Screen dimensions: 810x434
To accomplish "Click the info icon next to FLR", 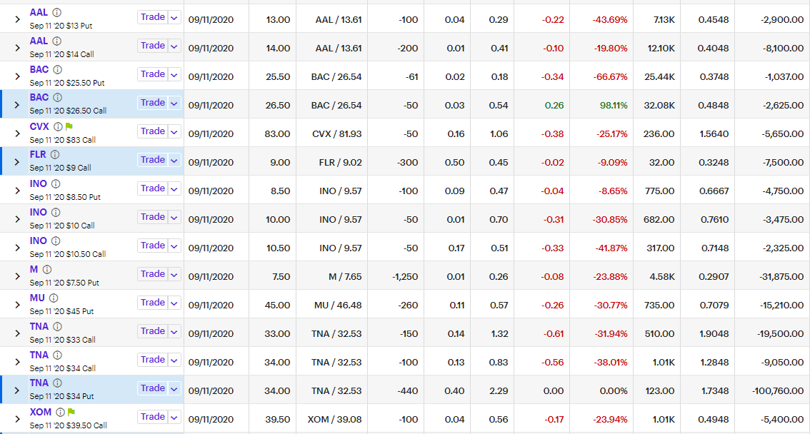I will [x=55, y=154].
